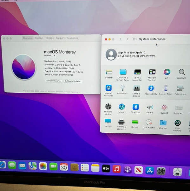This screenshot has height=191, width=190.
Task: Open Printers & Scanners preferences
Action: coord(121,124)
